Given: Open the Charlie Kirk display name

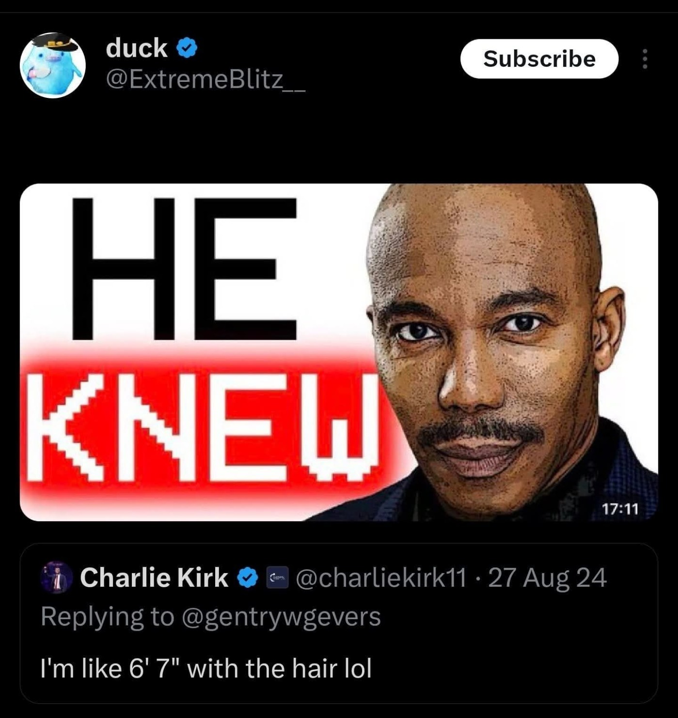Looking at the screenshot, I should click(x=154, y=578).
